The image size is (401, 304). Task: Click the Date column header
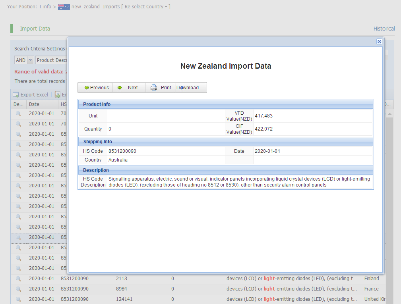[x=34, y=104]
